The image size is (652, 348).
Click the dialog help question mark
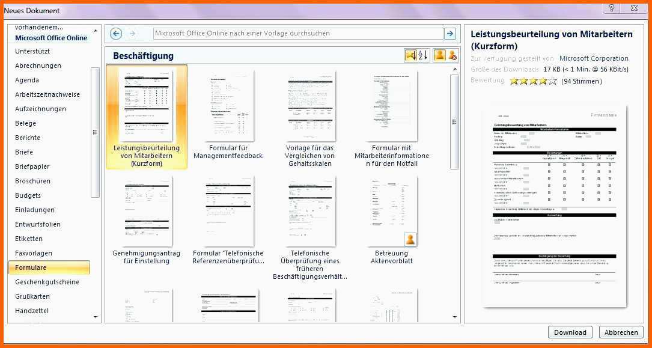click(612, 7)
